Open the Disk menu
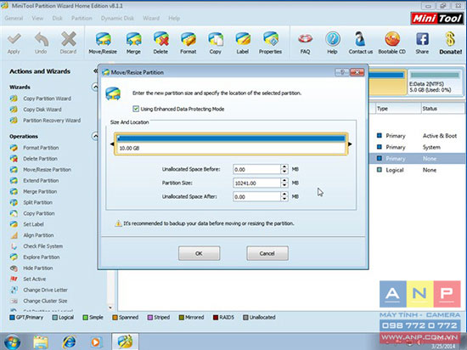The image size is (467, 350). (x=58, y=18)
